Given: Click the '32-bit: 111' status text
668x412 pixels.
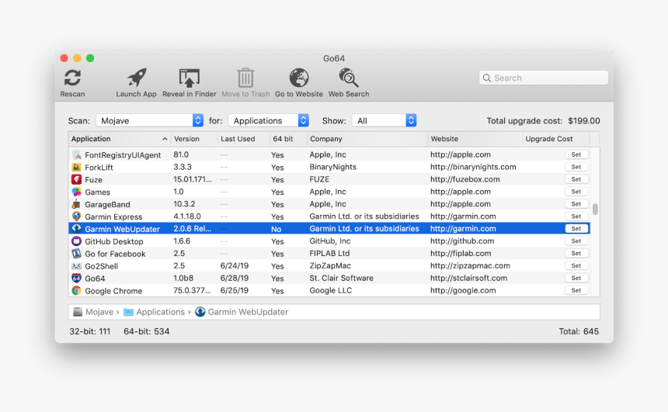Looking at the screenshot, I should tap(90, 331).
